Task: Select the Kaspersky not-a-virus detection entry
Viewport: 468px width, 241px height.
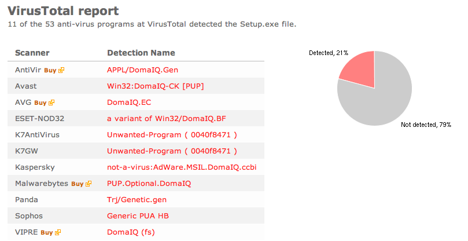Action: (x=182, y=167)
